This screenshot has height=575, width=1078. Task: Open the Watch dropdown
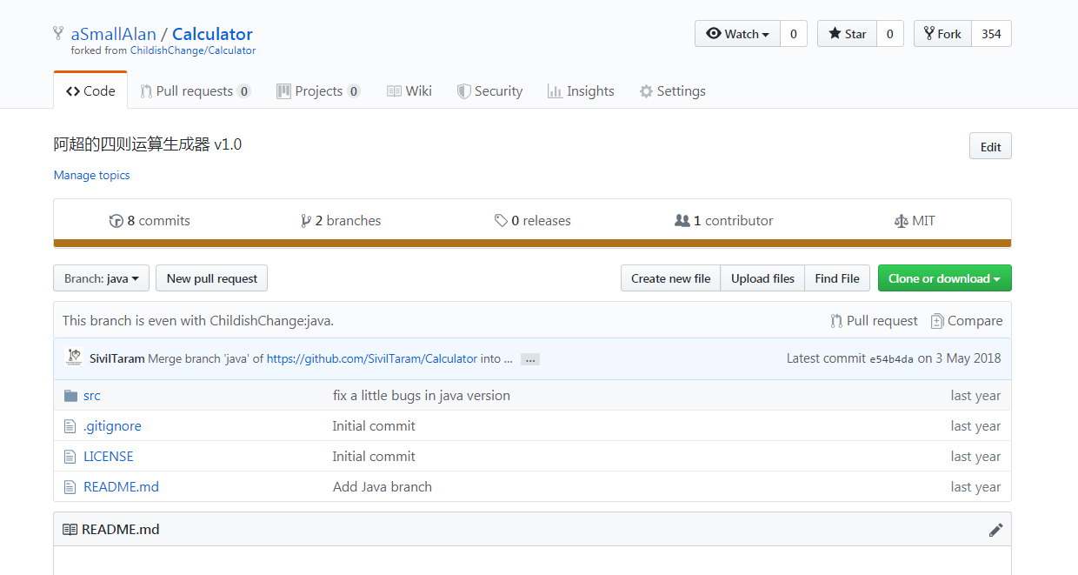[x=738, y=34]
